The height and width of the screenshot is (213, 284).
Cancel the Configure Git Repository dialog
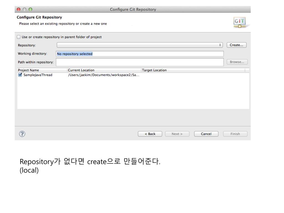[206, 134]
